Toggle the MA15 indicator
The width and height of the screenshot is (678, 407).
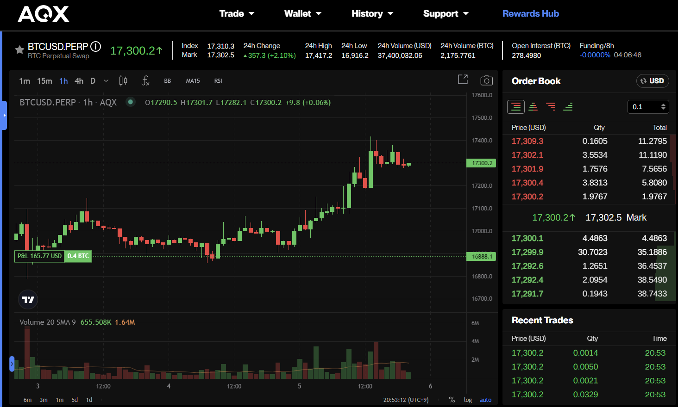click(x=193, y=81)
